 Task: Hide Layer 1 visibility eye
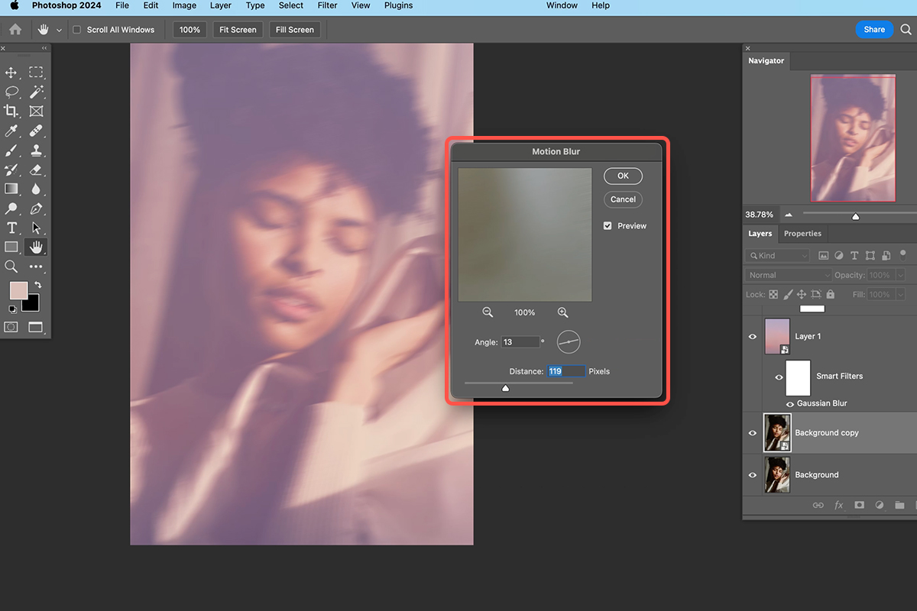tap(753, 337)
